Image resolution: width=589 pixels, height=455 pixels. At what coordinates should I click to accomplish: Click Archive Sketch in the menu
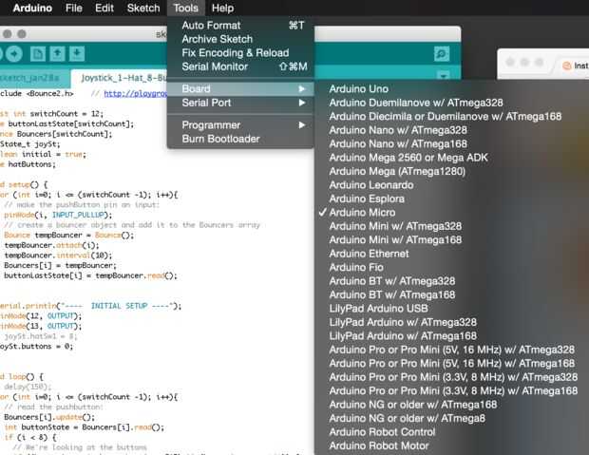tap(217, 39)
